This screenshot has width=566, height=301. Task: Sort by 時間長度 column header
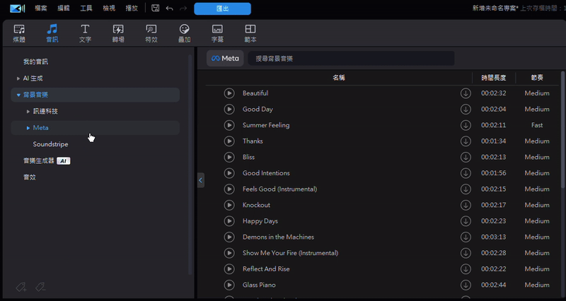pyautogui.click(x=494, y=78)
